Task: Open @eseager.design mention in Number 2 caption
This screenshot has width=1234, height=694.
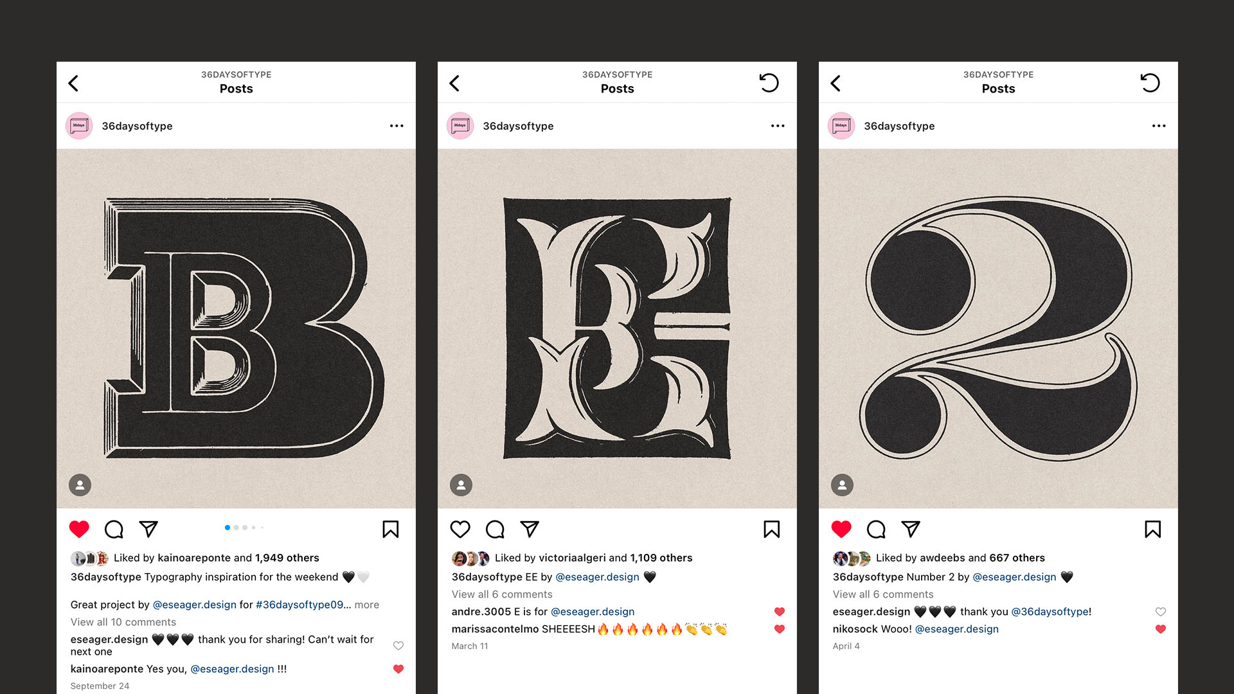Action: [x=1014, y=577]
